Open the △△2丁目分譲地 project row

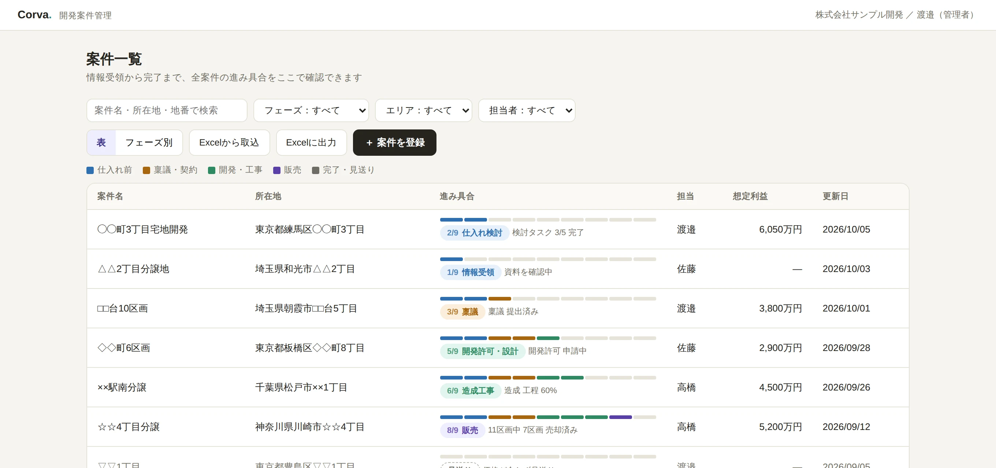pyautogui.click(x=498, y=269)
